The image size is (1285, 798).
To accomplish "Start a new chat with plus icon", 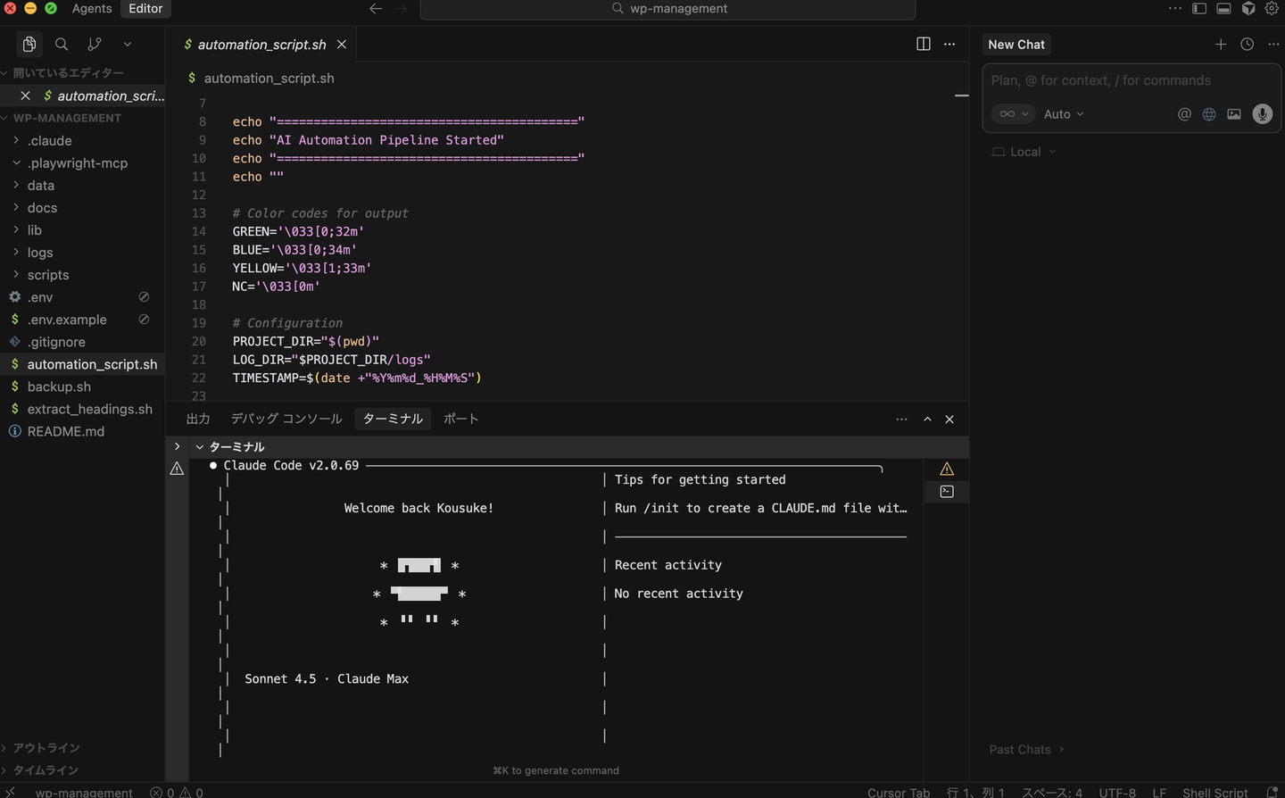I will [1221, 44].
